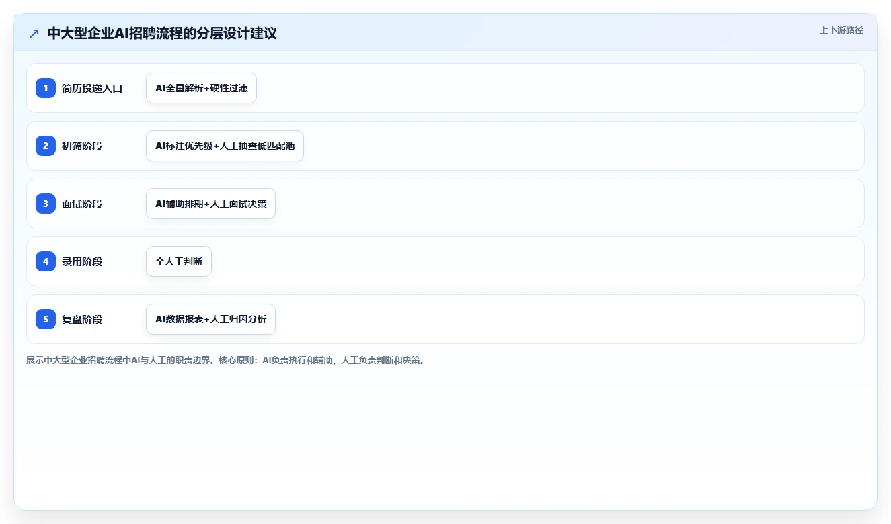Screen dimensions: 891x524
Task: Click the 初筛阶段 stage label
Action: 82,146
